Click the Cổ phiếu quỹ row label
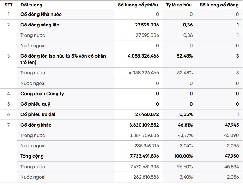Viewport: 243px width, 185px height. point(34,104)
